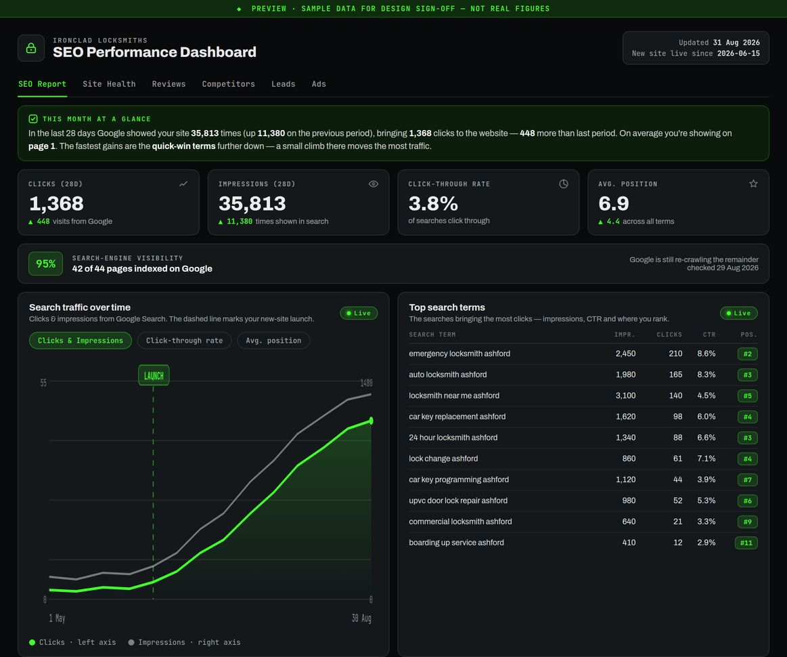Open the Reviews tab
This screenshot has height=657, width=787.
pyautogui.click(x=168, y=84)
